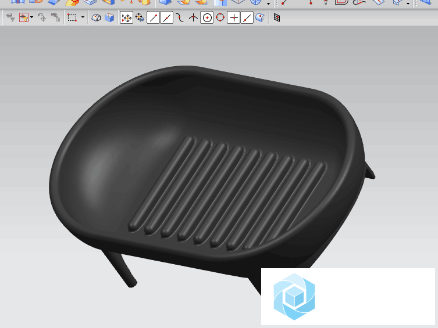Screen dimensions: 438x328
Task: Toggle the Quadrant Point snap option
Action: 220,18
